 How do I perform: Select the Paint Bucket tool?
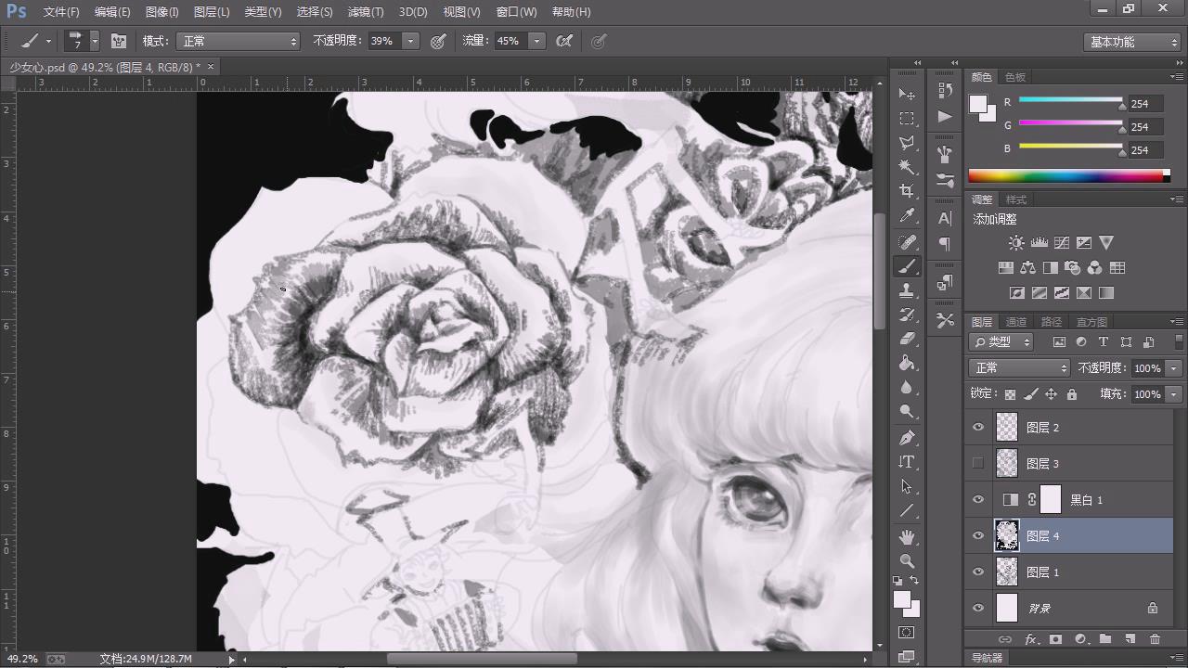907,364
